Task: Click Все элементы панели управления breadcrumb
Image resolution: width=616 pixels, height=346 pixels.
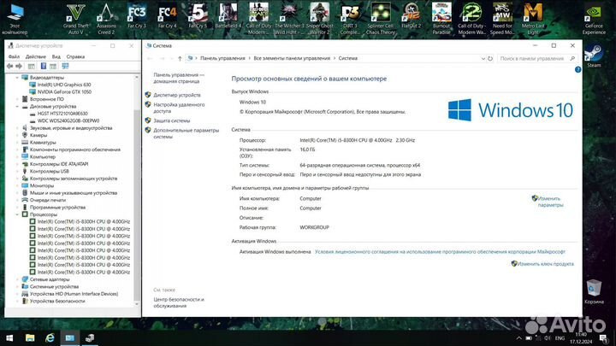Action: coord(292,58)
